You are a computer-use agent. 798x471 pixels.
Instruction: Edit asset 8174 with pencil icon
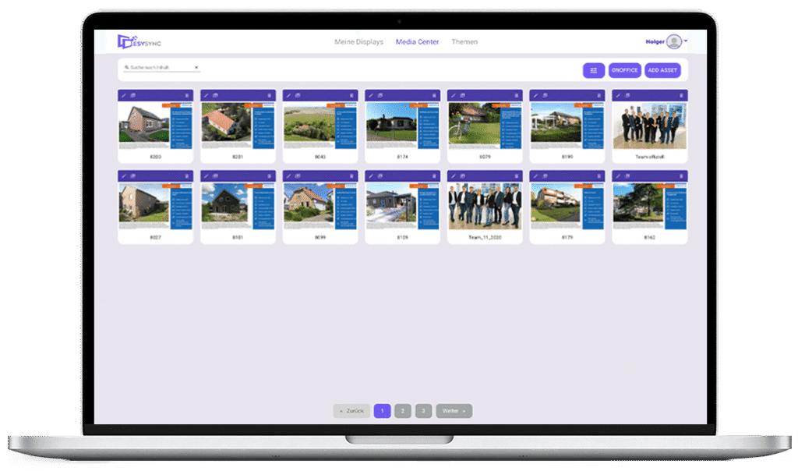coord(371,95)
